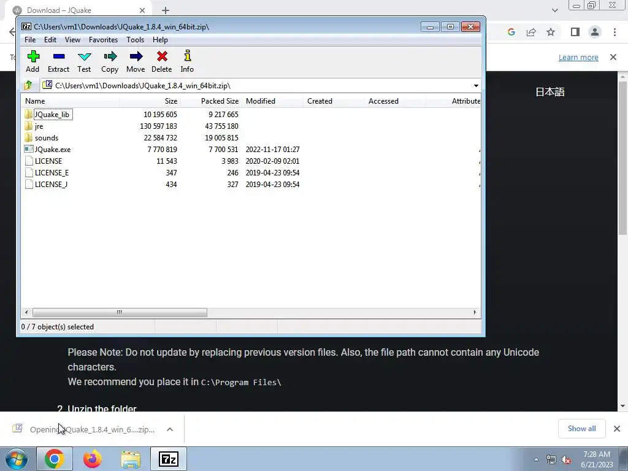Open Chrome profile avatar icon
Screen dimensions: 628x471
[595, 32]
